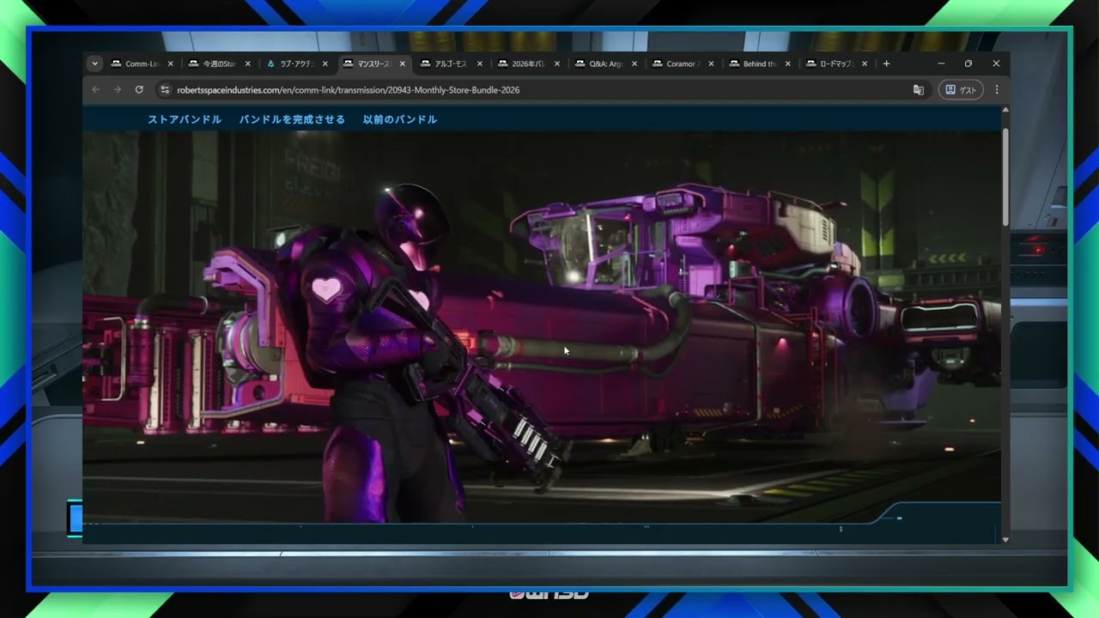1099x618 pixels.
Task: Click the page vertical scrollbar thumb
Action: (x=1005, y=176)
